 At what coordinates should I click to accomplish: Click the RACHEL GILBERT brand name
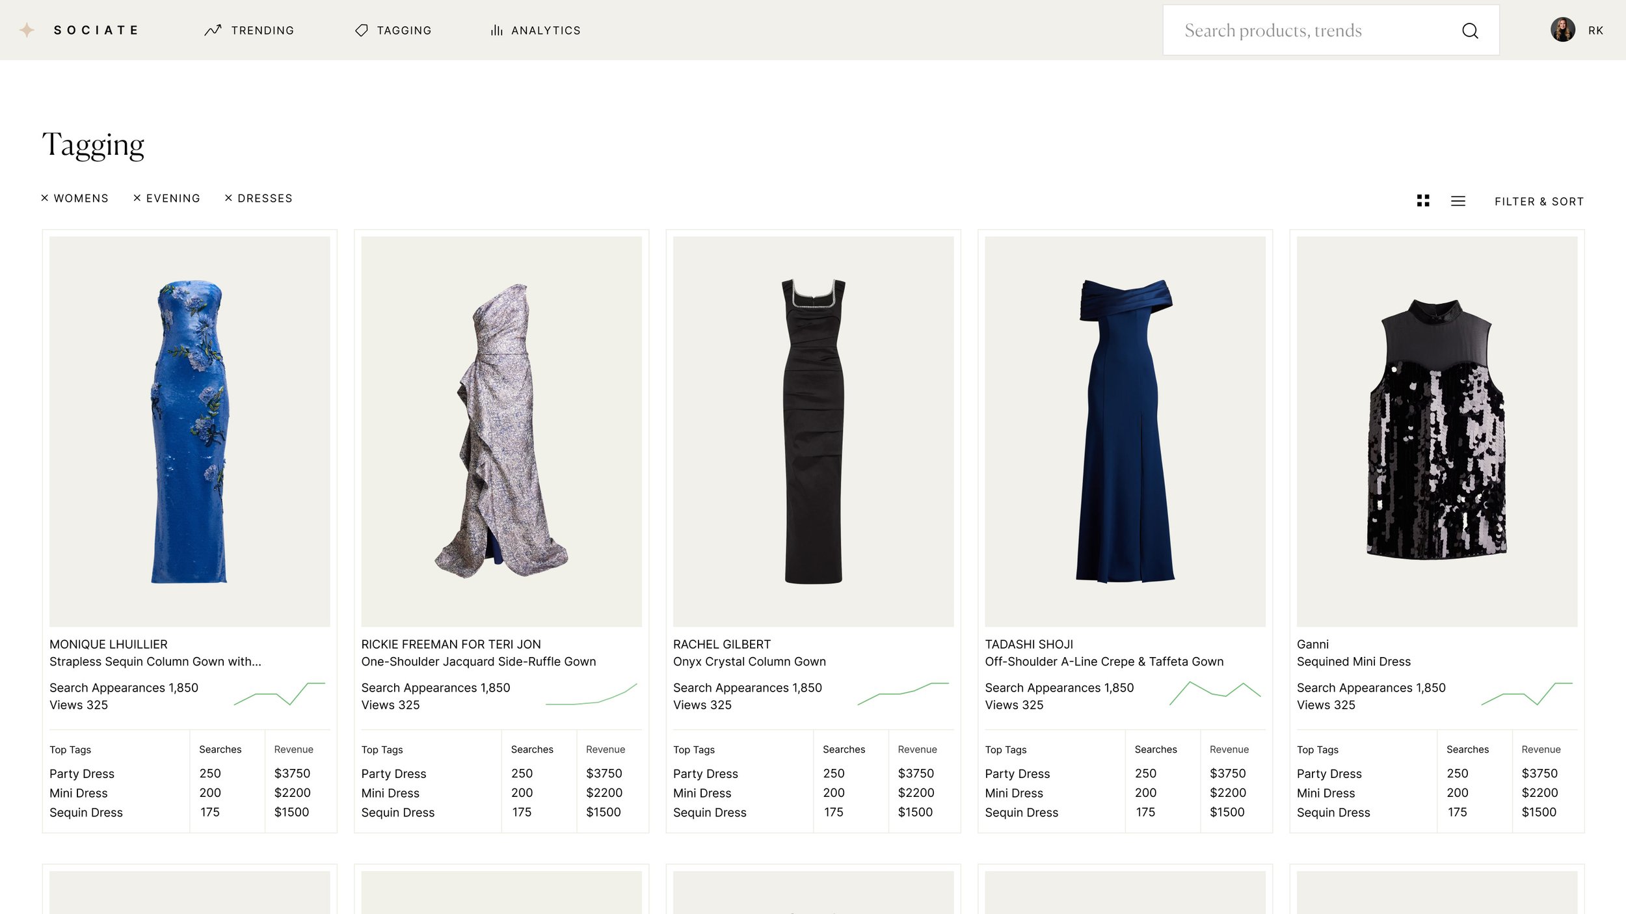click(722, 644)
